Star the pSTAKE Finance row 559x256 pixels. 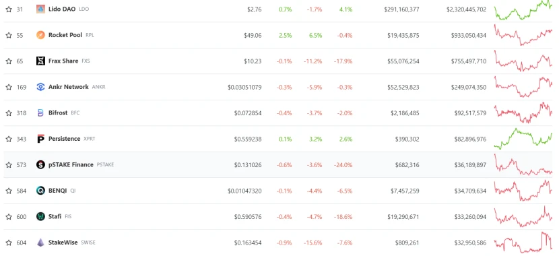[x=9, y=165]
